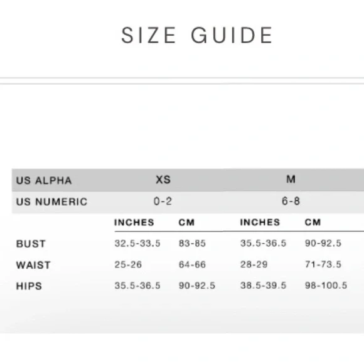Click the 0-2 numeric size value

163,201
